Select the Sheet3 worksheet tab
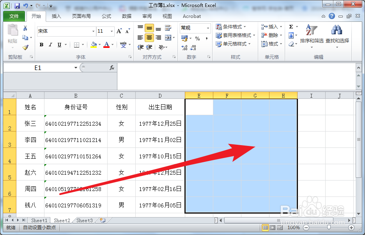 click(85, 220)
